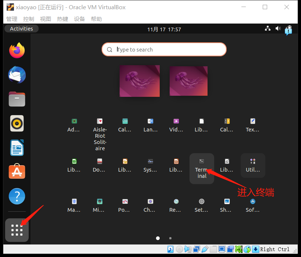This screenshot has width=301, height=257.
Task: Open LibreOffice Calc green spreadsheet icon
Action: 74,165
